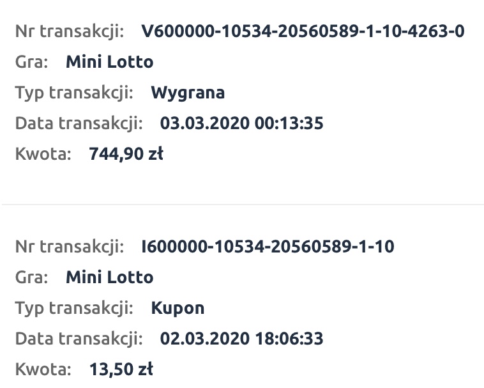Screen dimensions: 484x388
Task: Click the amount 13,50 zł
Action: [x=122, y=369]
